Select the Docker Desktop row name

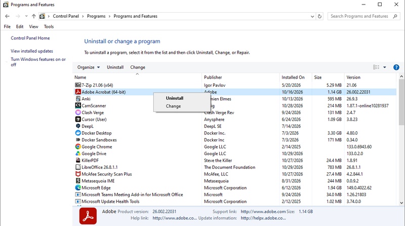point(97,133)
